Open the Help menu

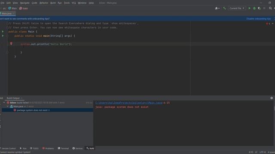pos(91,3)
